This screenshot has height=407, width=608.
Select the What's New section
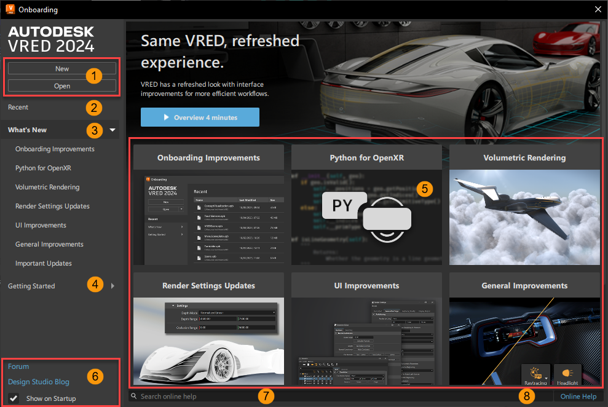[x=27, y=130]
